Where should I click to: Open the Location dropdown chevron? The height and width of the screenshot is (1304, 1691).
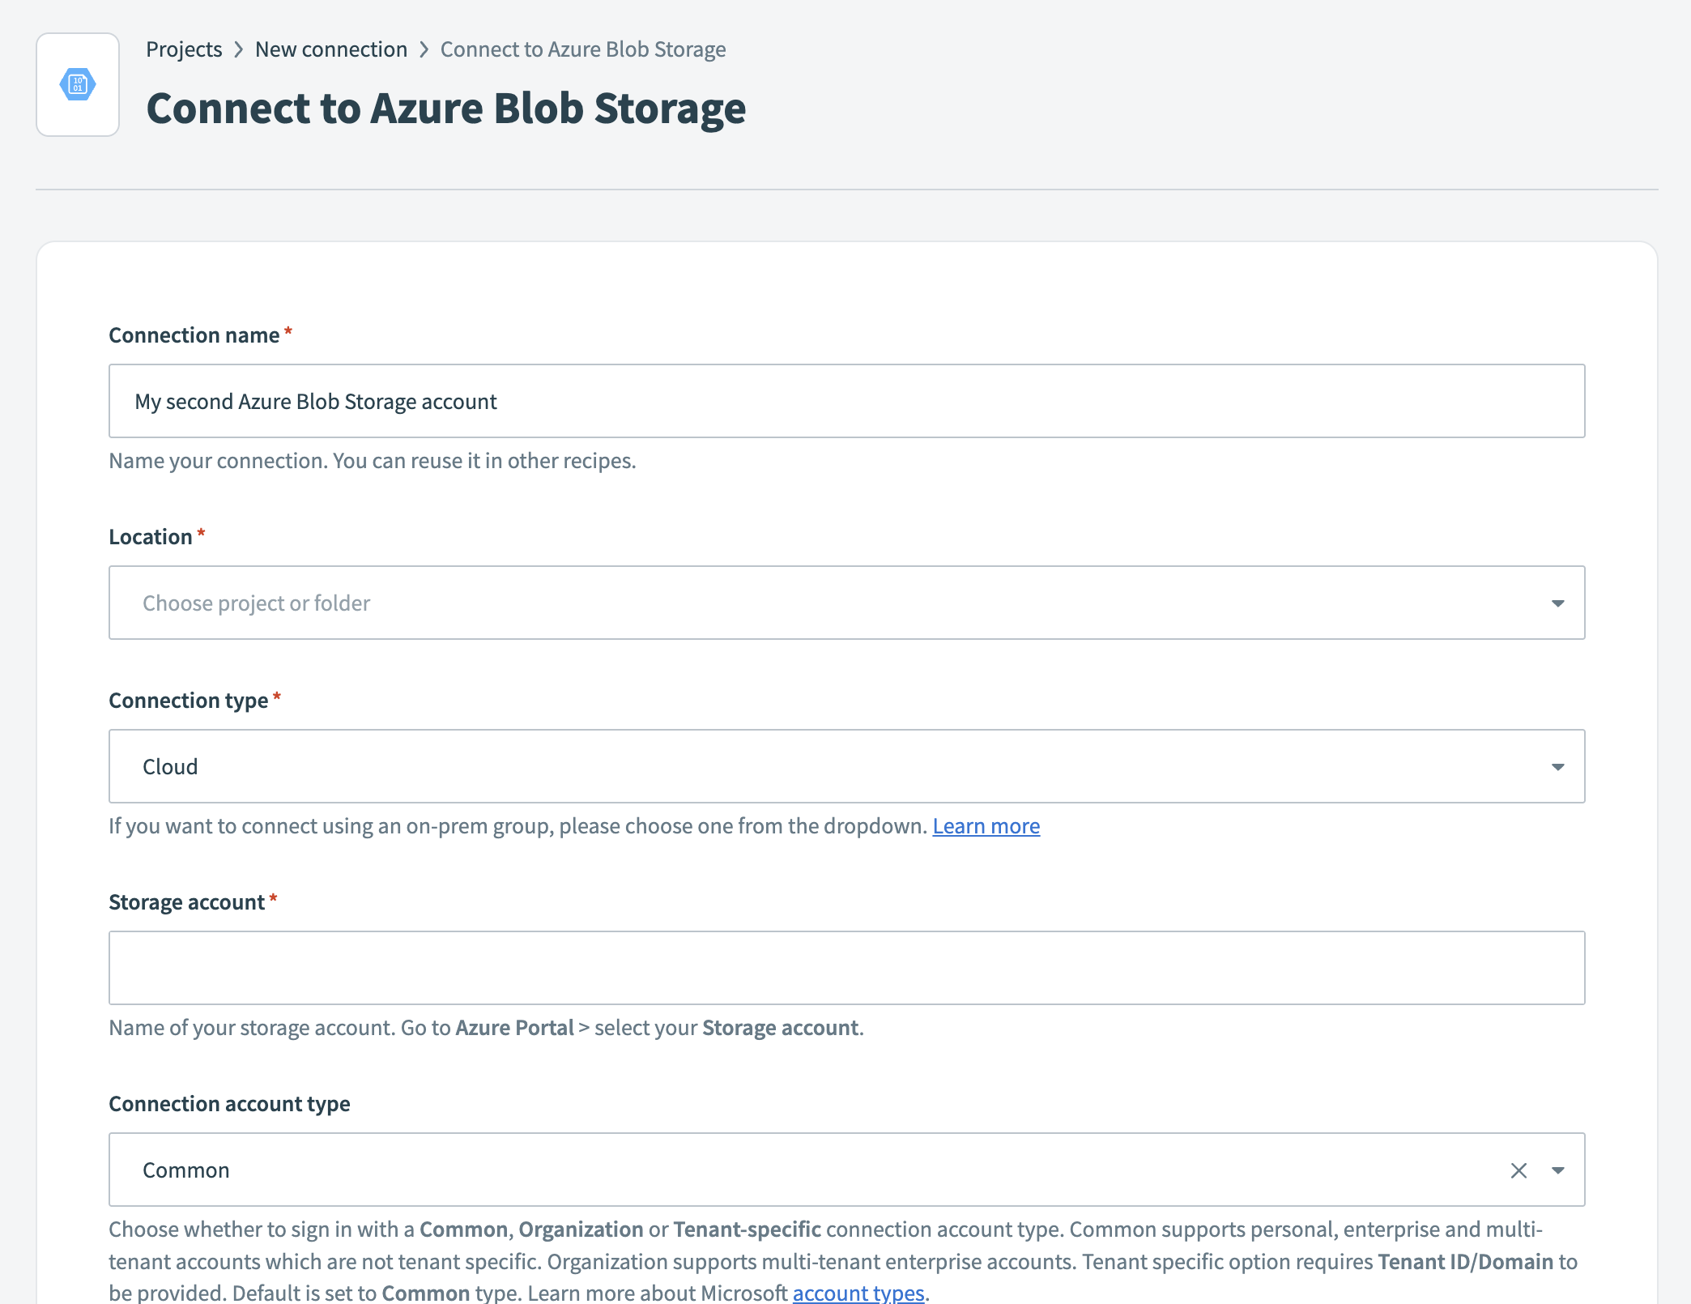coord(1557,603)
